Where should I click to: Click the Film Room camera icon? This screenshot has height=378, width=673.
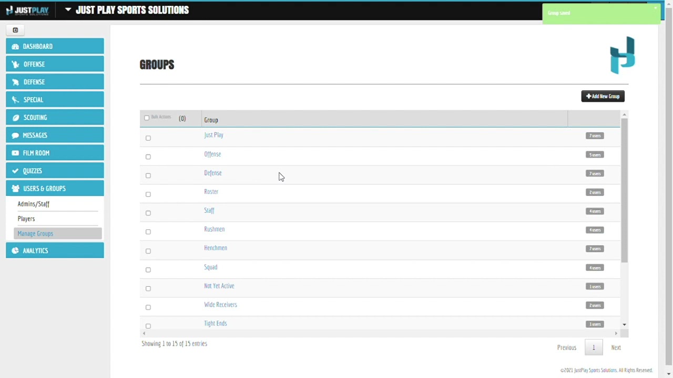coord(15,153)
